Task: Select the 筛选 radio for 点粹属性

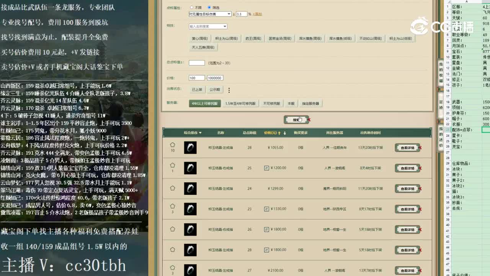Action: 209,7
